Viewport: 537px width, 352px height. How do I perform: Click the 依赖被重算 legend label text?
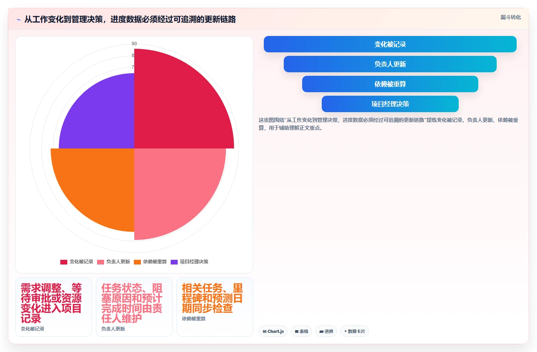pyautogui.click(x=155, y=262)
